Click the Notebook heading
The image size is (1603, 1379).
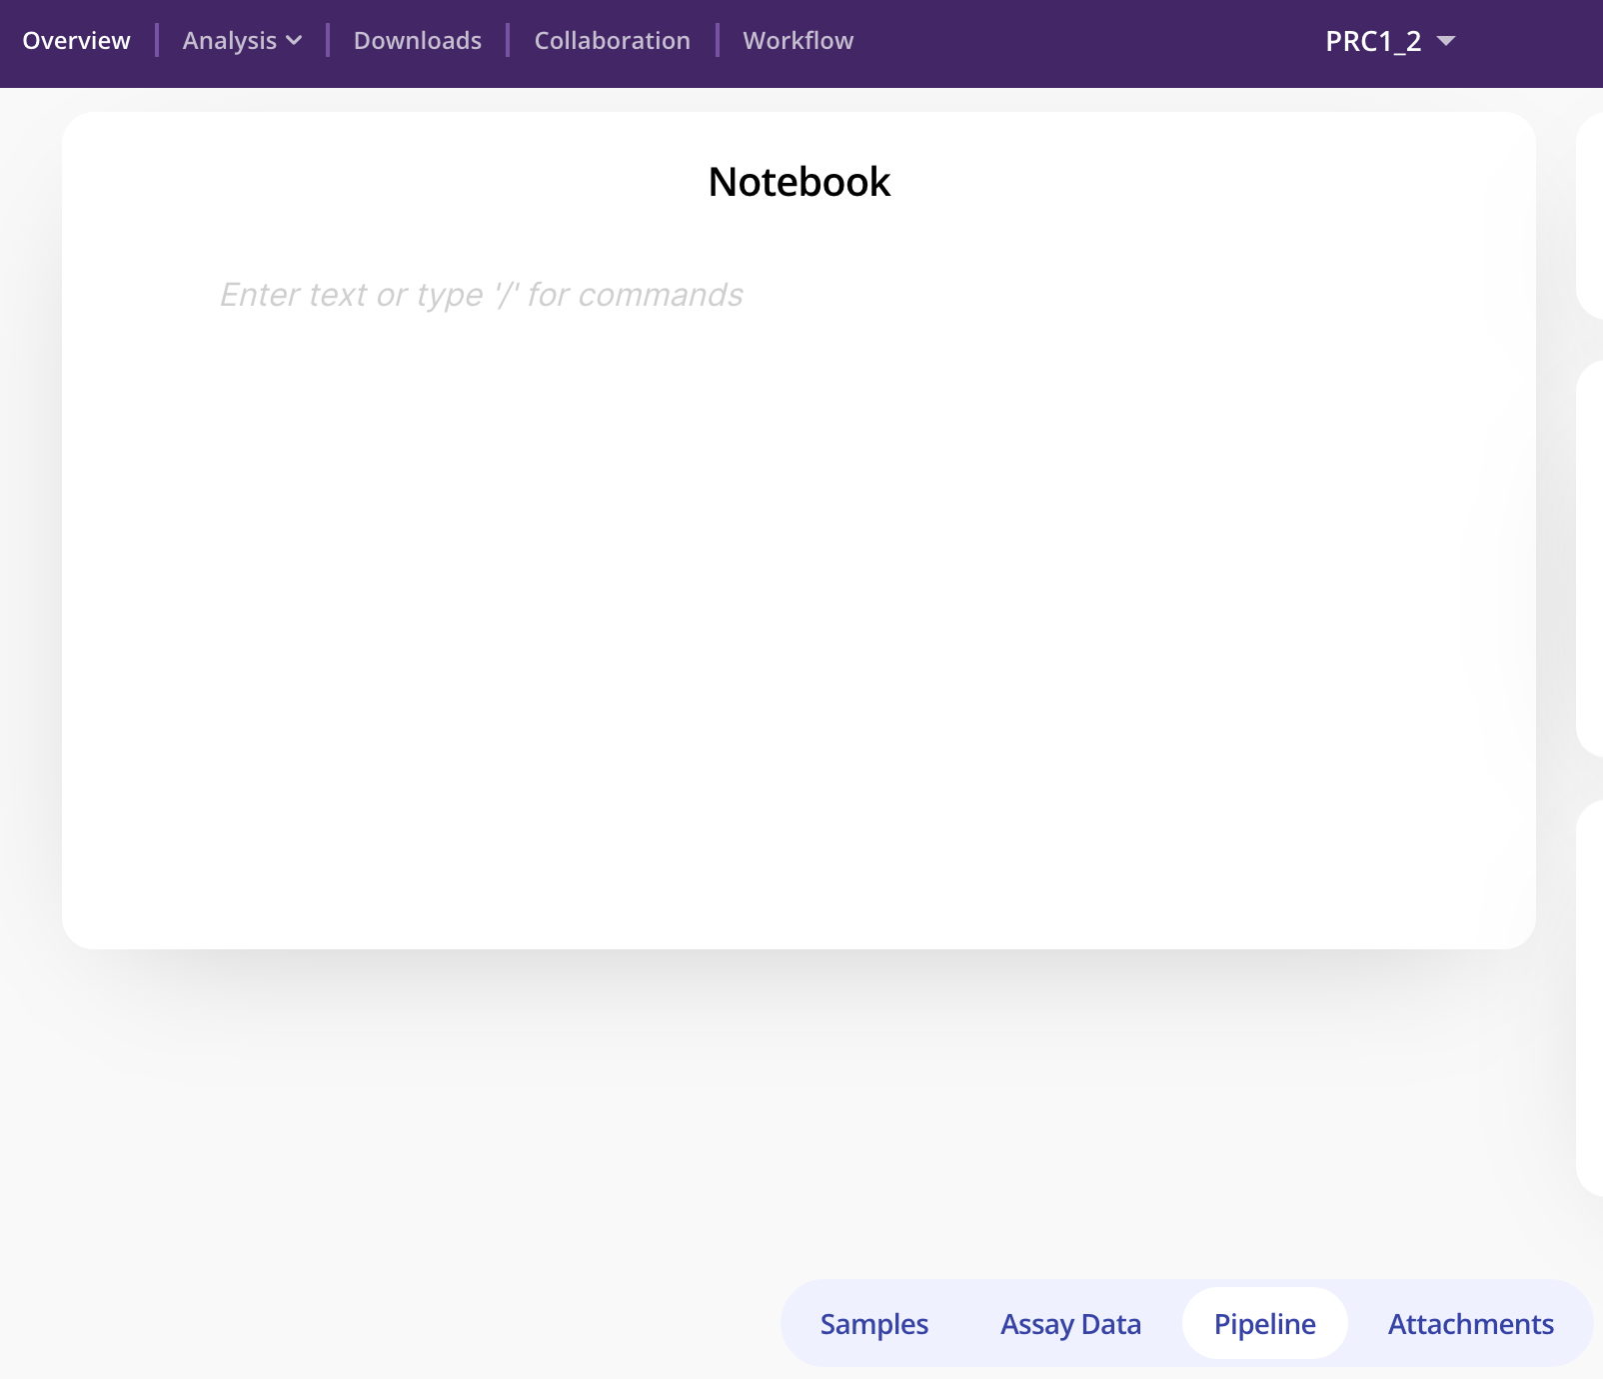point(800,182)
